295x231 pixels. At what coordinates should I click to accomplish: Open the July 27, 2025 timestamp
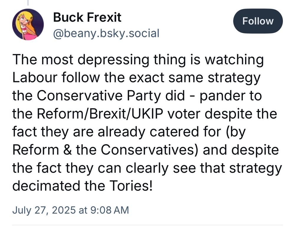point(71,210)
